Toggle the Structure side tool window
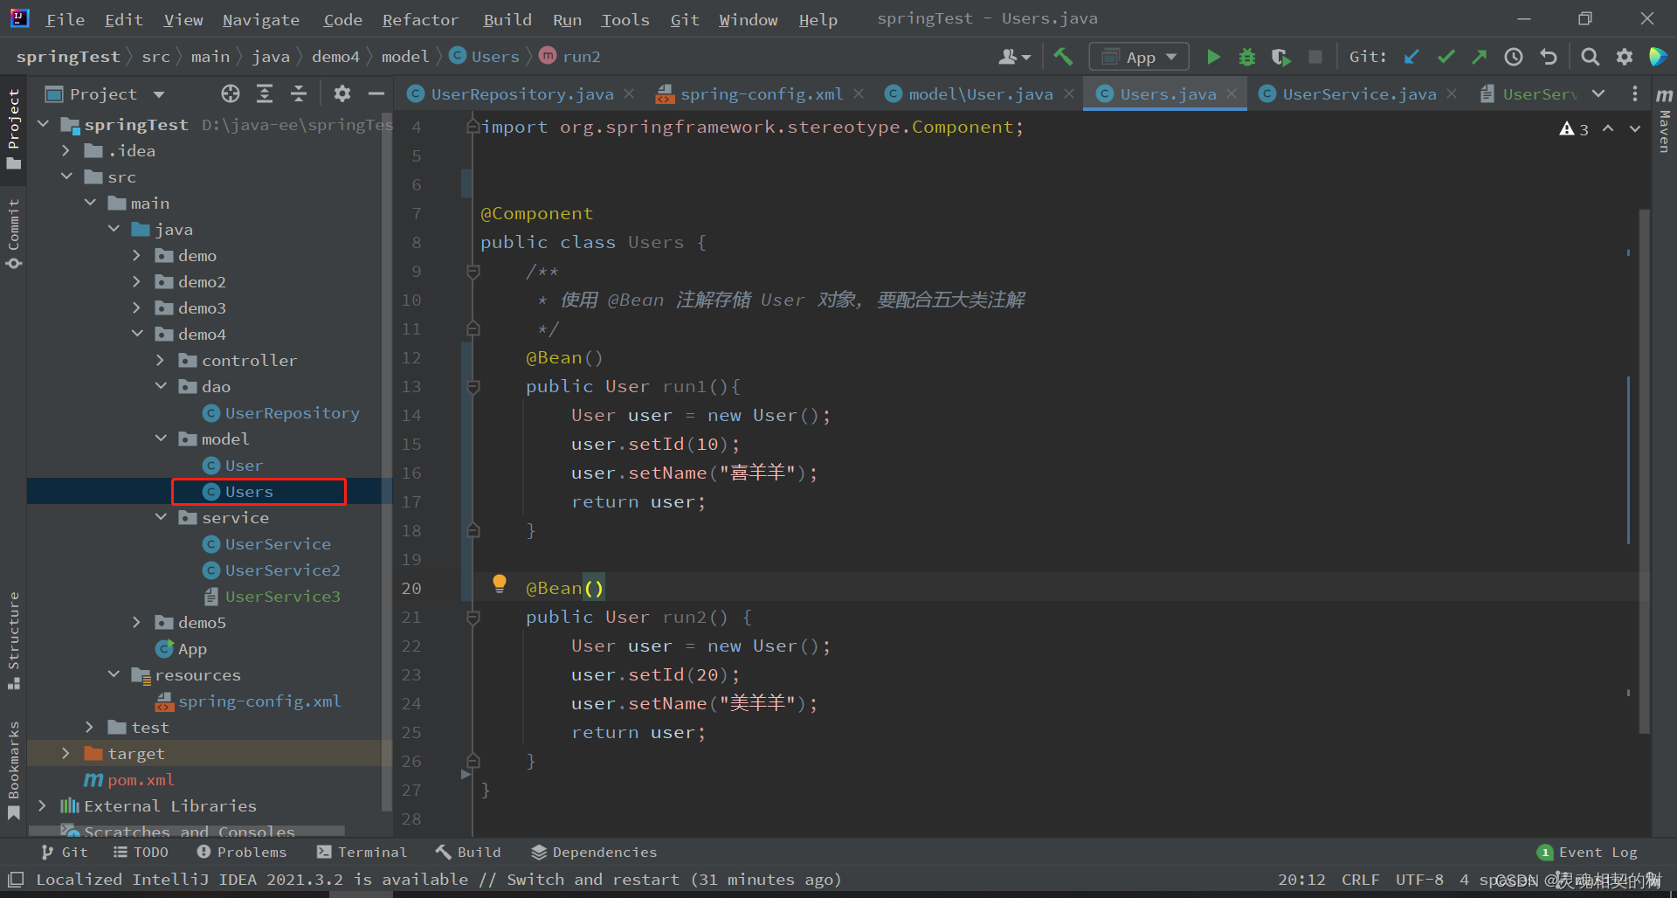Image resolution: width=1677 pixels, height=898 pixels. (13, 640)
